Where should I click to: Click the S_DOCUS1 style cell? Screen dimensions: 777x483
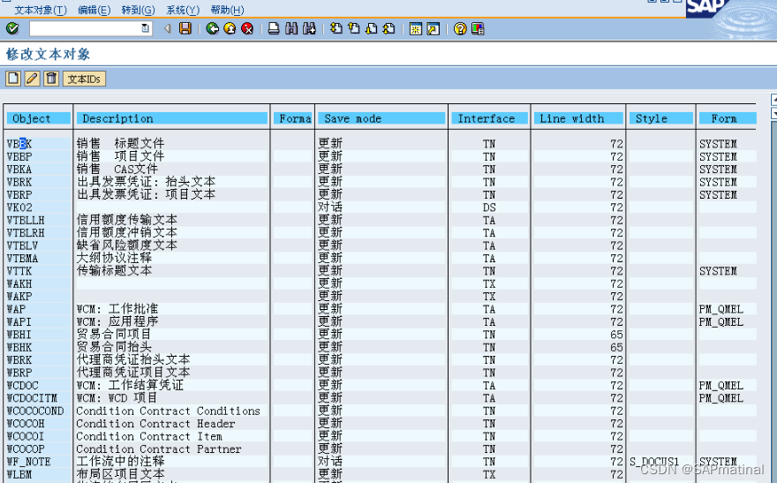tap(654, 462)
